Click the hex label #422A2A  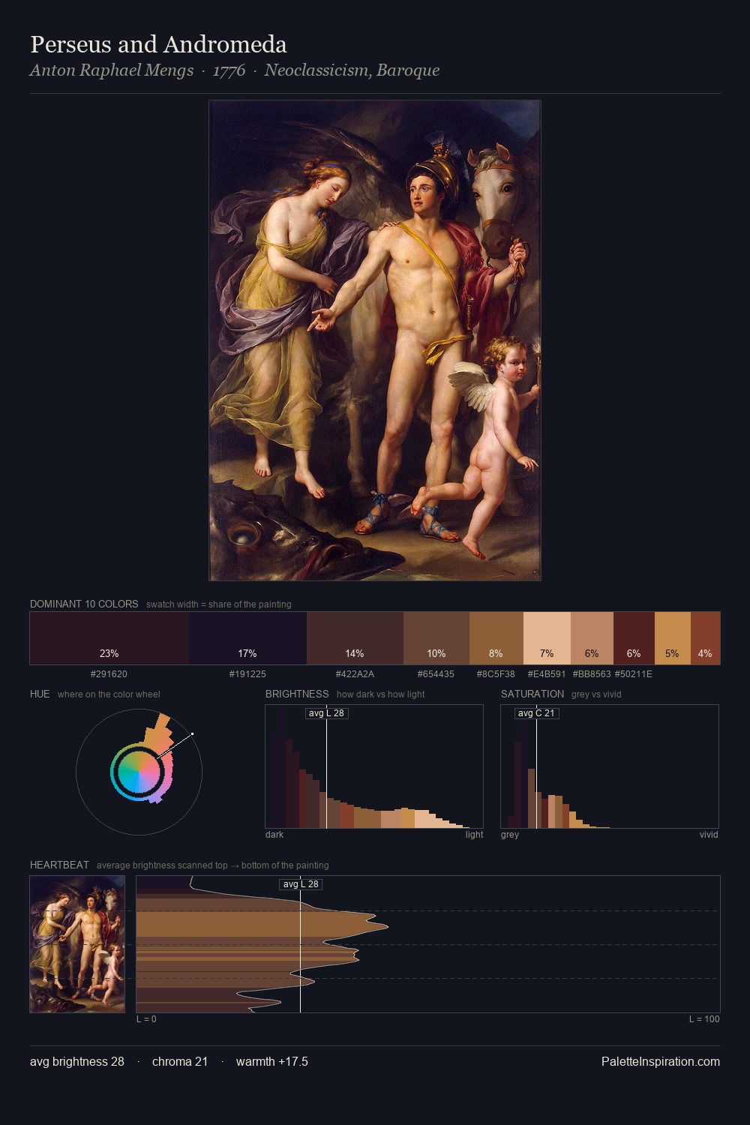(x=355, y=674)
